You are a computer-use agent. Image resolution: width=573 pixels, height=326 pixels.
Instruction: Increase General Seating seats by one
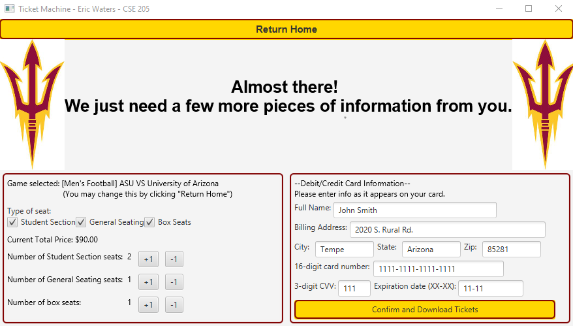point(148,282)
